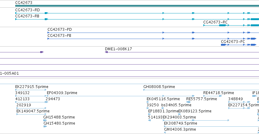Screen dimensions: 259x134
Task: Click the RE55757.5prime EST label
Action: [201, 99]
